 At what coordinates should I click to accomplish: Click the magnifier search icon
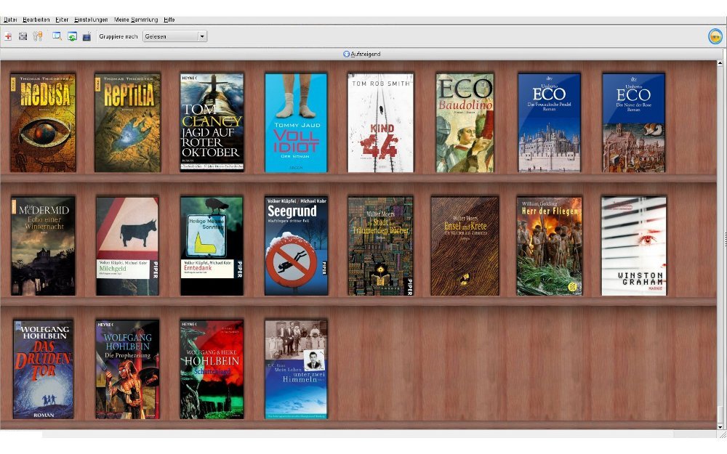[57, 36]
